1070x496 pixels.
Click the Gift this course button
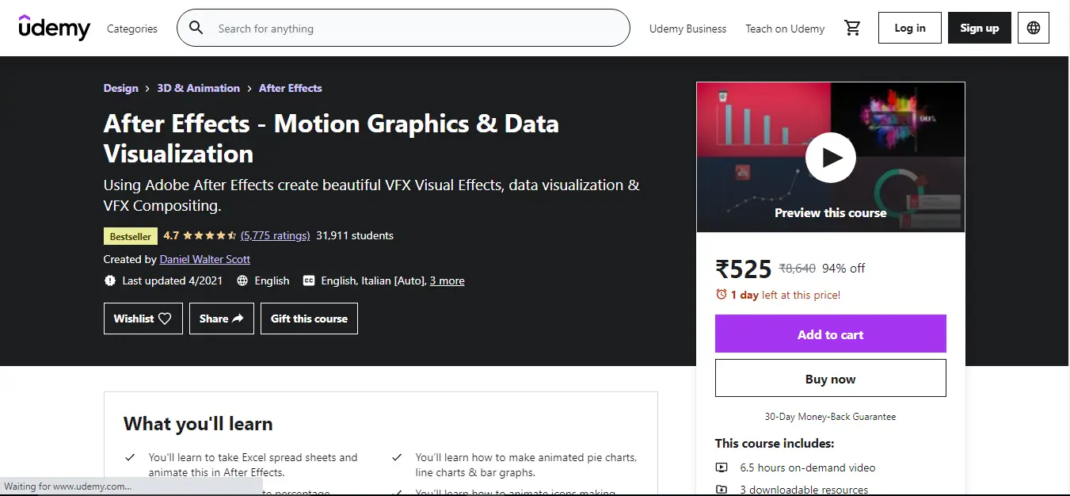pos(309,318)
